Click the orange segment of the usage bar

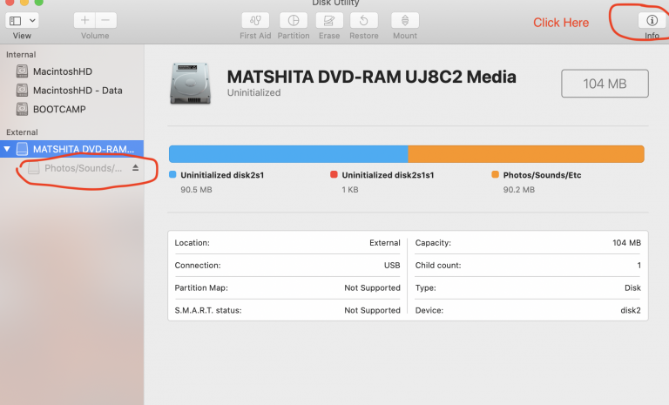(526, 154)
